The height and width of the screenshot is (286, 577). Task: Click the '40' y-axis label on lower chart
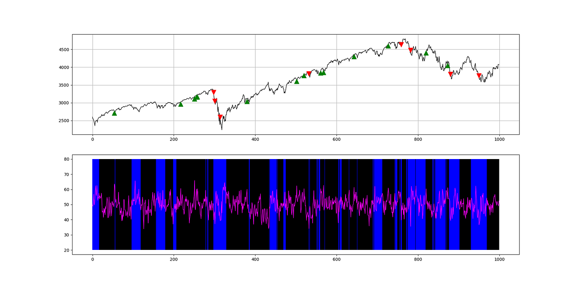click(66, 220)
